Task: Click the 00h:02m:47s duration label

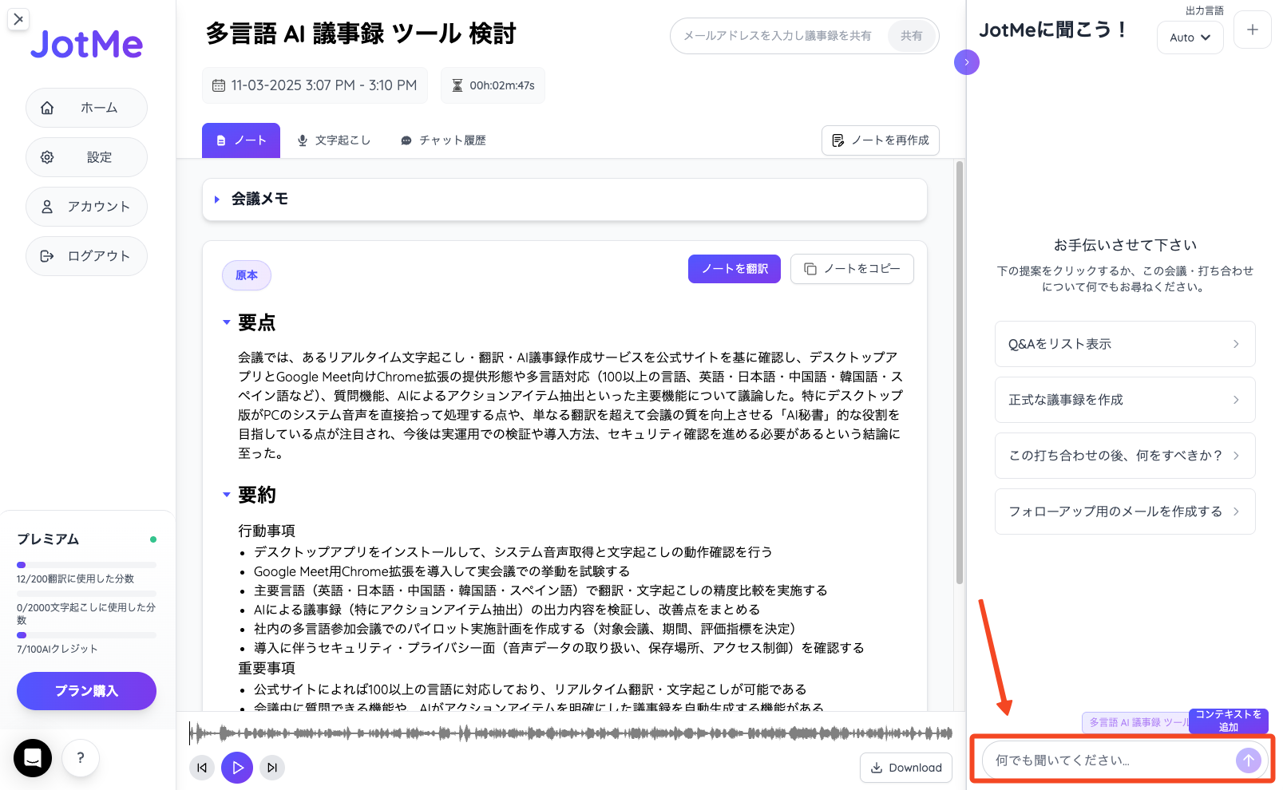Action: [502, 85]
